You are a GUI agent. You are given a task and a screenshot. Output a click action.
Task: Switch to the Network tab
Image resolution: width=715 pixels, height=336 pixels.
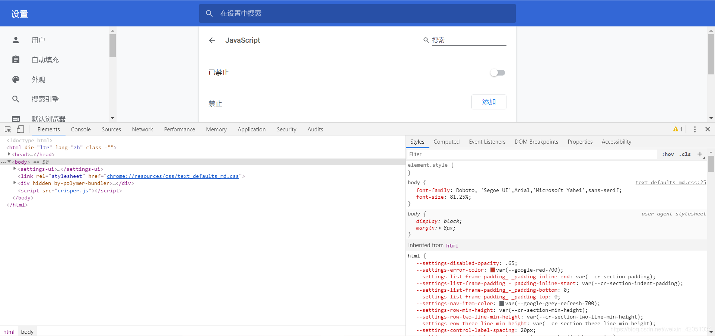click(x=143, y=129)
